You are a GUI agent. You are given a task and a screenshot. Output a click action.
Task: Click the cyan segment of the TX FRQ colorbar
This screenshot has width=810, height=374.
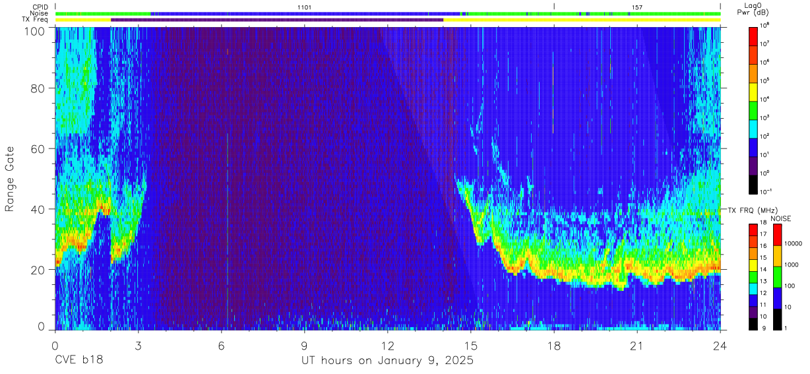(x=753, y=288)
